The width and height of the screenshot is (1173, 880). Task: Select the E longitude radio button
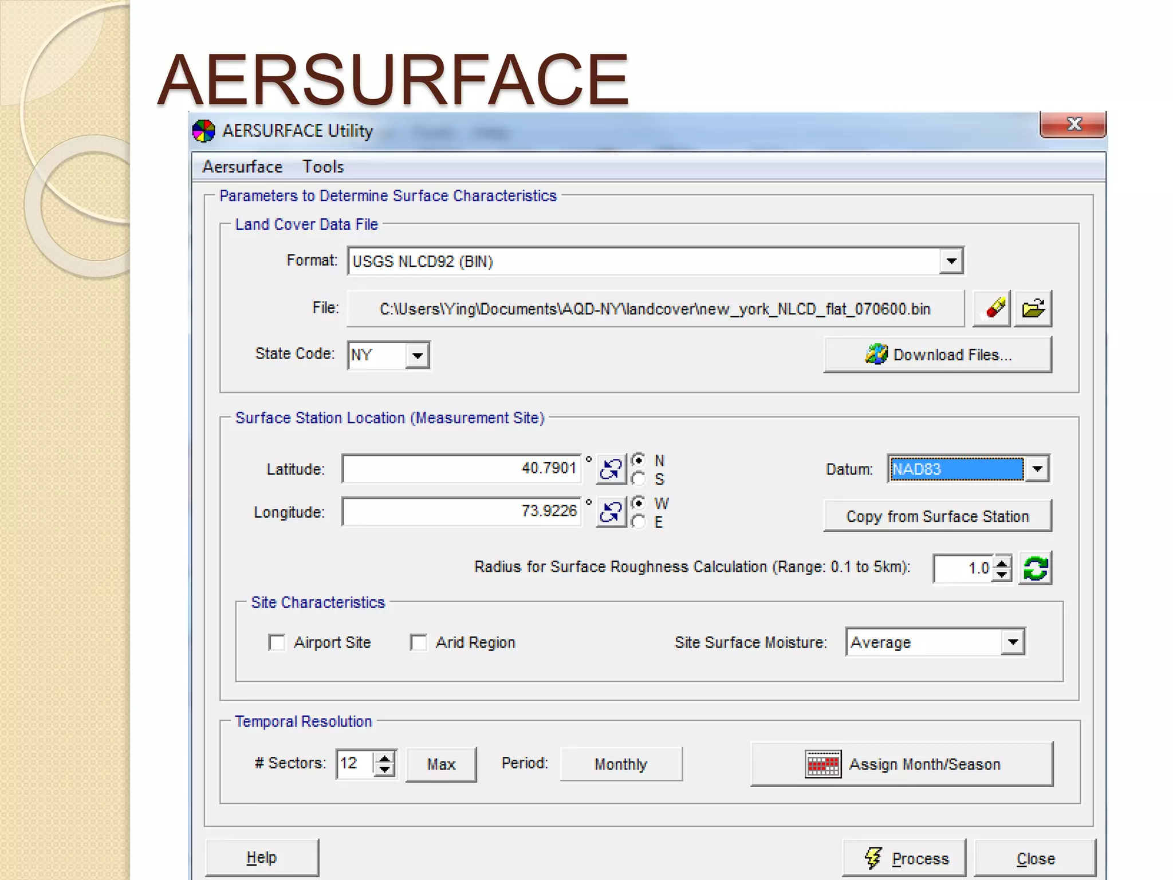(639, 522)
